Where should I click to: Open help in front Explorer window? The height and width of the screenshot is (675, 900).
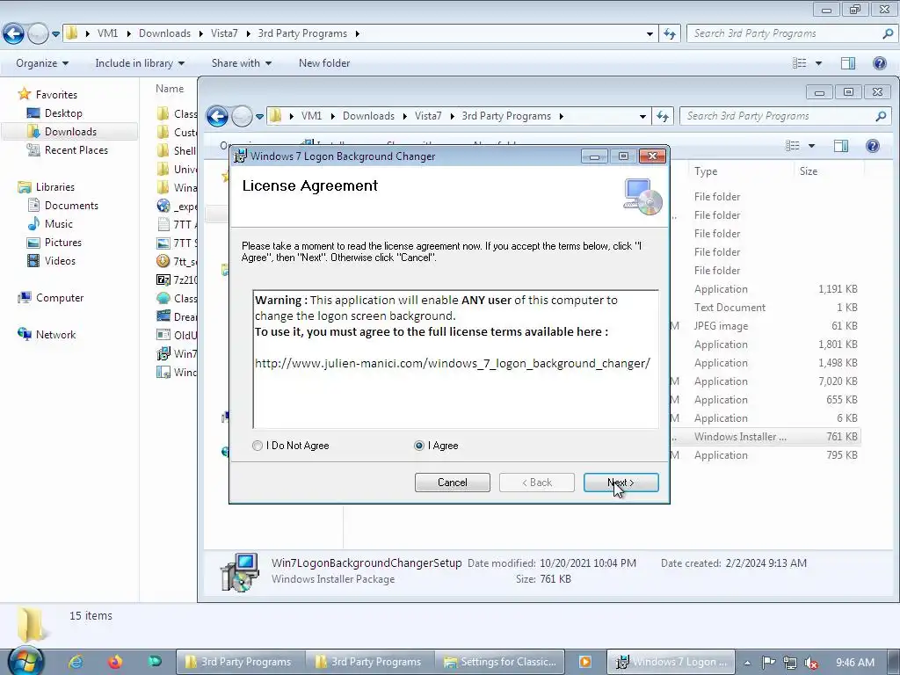tap(873, 146)
